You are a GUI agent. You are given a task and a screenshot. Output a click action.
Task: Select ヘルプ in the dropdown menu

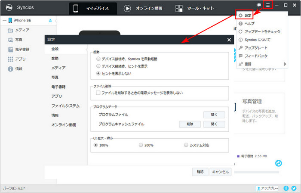246,24
